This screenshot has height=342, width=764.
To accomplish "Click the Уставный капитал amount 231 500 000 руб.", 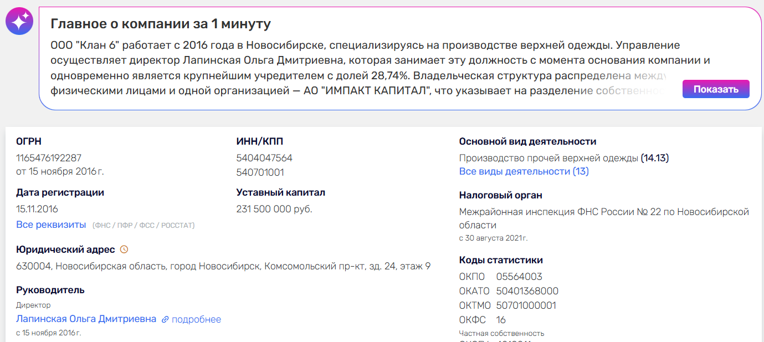I will pos(274,209).
